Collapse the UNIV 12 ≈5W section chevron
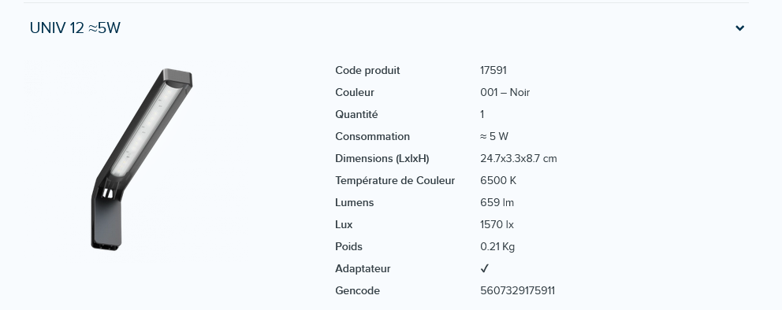The width and height of the screenshot is (782, 310). coord(740,28)
